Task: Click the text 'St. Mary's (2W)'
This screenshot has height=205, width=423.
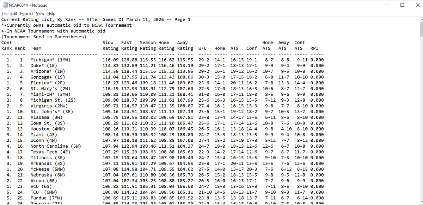Action: point(50,89)
